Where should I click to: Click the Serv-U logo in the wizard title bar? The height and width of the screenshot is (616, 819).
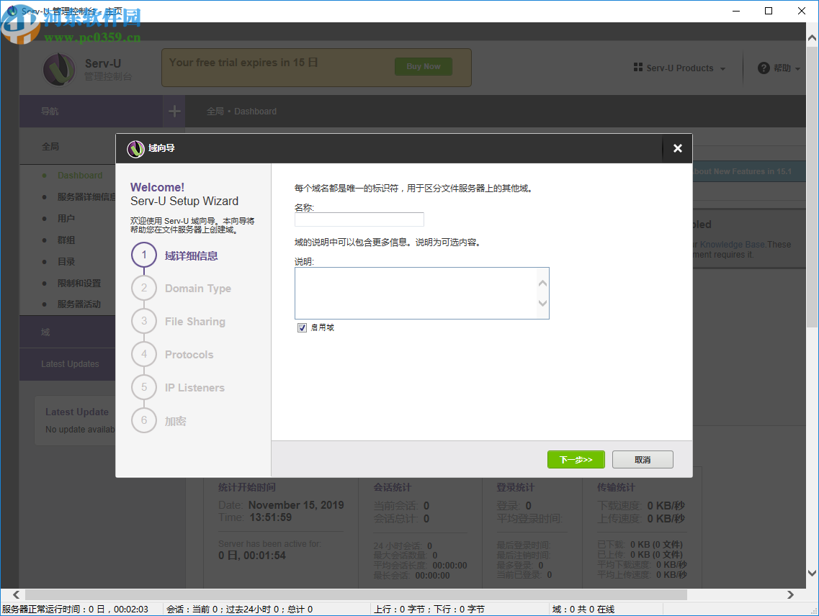tap(136, 149)
